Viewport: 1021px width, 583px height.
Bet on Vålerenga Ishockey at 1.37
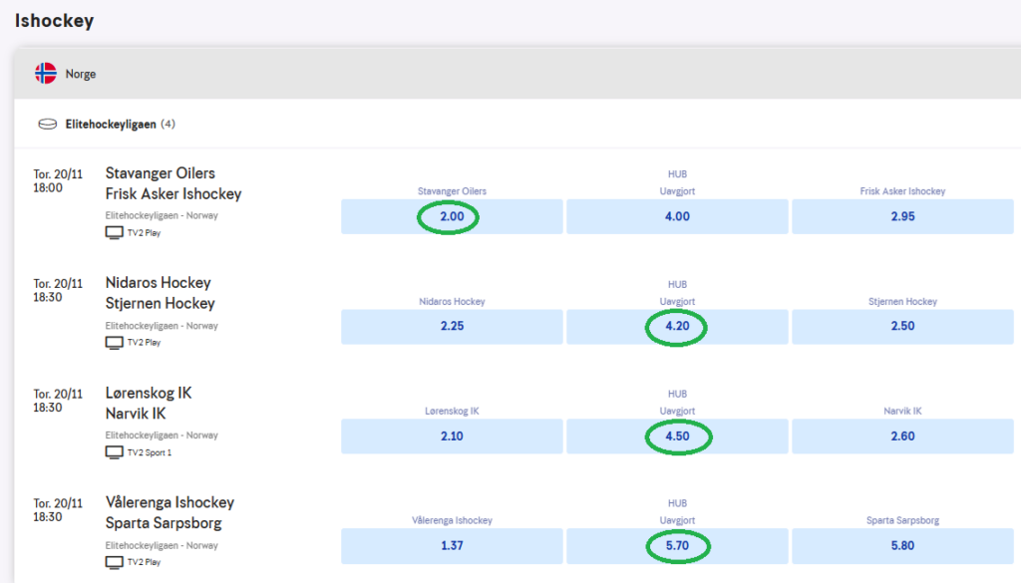452,545
